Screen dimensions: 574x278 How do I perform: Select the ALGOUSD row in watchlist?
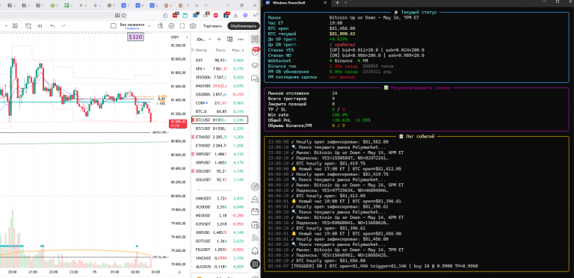220,267
